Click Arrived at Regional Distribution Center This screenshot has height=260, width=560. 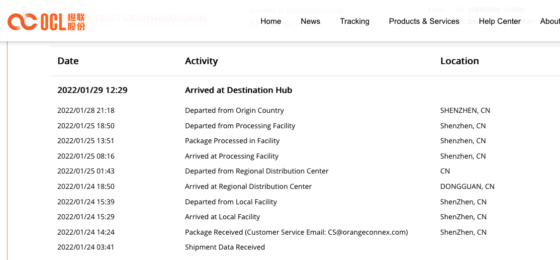click(248, 186)
